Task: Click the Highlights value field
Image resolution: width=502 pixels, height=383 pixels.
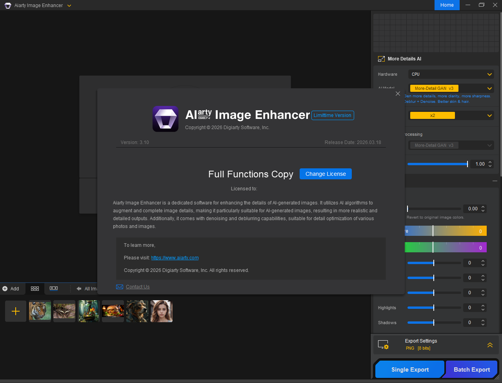Action: pos(471,308)
